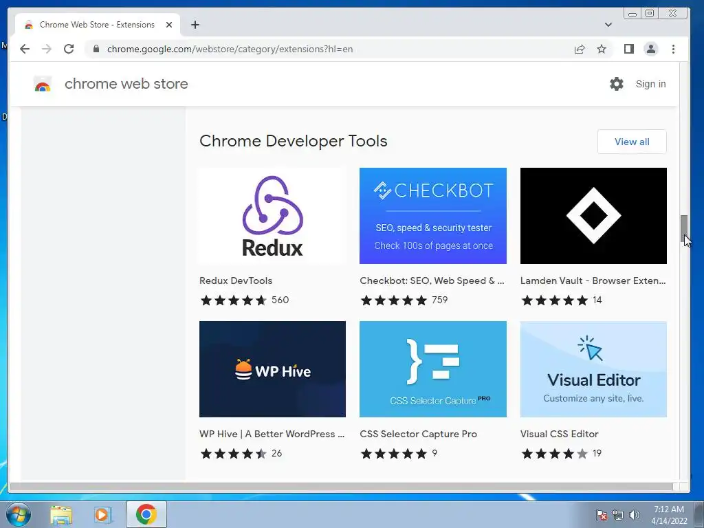Open the volume speaker tray icon
This screenshot has width=704, height=528.
point(634,515)
